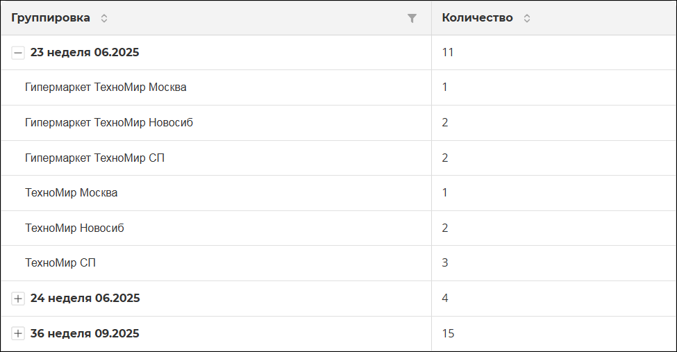677x352 pixels.
Task: Click quantity 11 for week 23
Action: pyautogui.click(x=448, y=52)
